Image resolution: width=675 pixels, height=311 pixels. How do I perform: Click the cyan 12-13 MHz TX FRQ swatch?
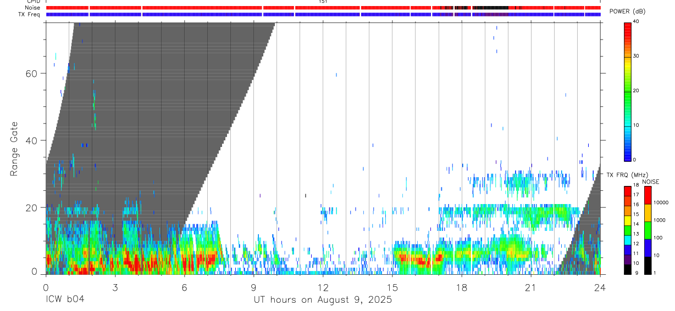[x=628, y=240]
